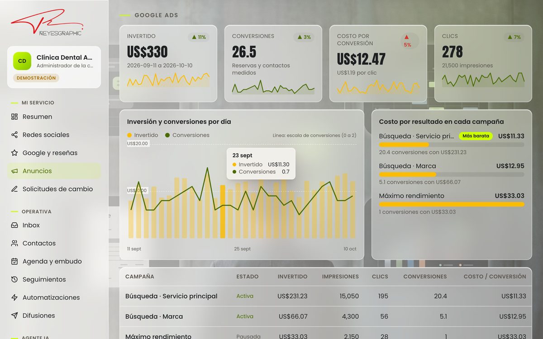This screenshot has height=339, width=543.
Task: Sort by the CAMPAÑA column header
Action: pyautogui.click(x=140, y=277)
